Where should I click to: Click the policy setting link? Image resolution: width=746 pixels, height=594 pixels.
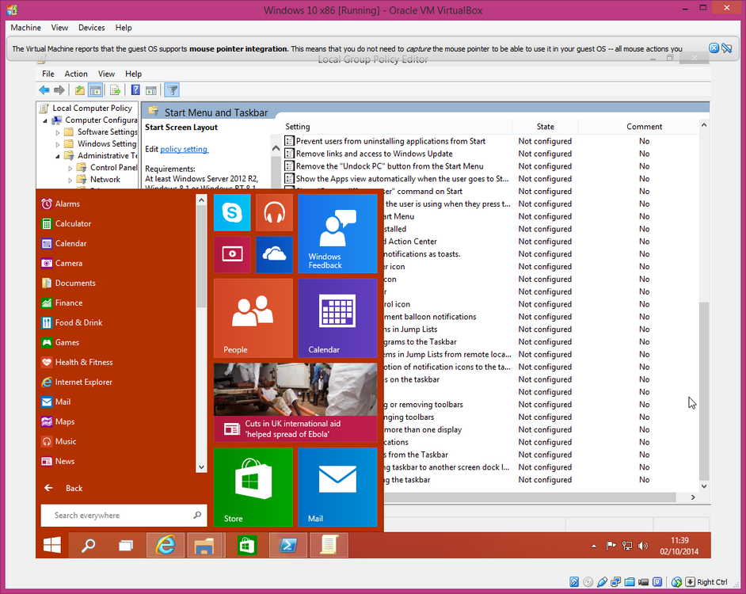[184, 149]
